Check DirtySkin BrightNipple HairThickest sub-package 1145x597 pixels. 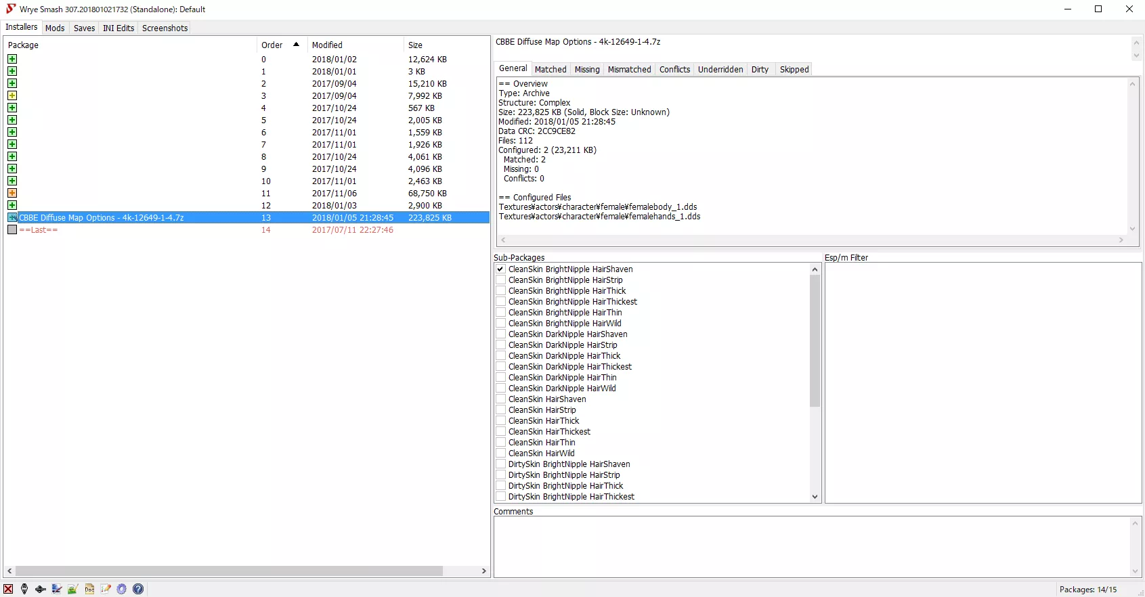(501, 496)
